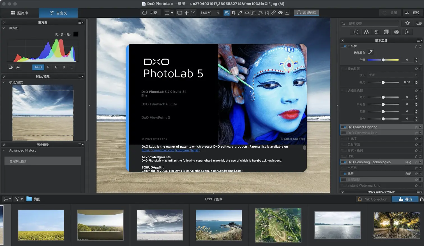Open 移动/缩放 panel menu

coord(81,76)
